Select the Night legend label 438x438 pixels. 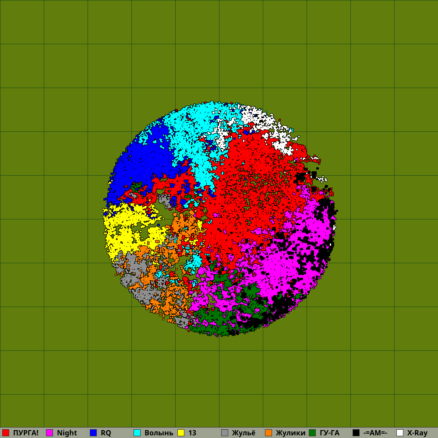point(67,433)
